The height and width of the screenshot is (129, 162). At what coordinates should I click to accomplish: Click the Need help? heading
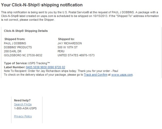tap(22, 100)
